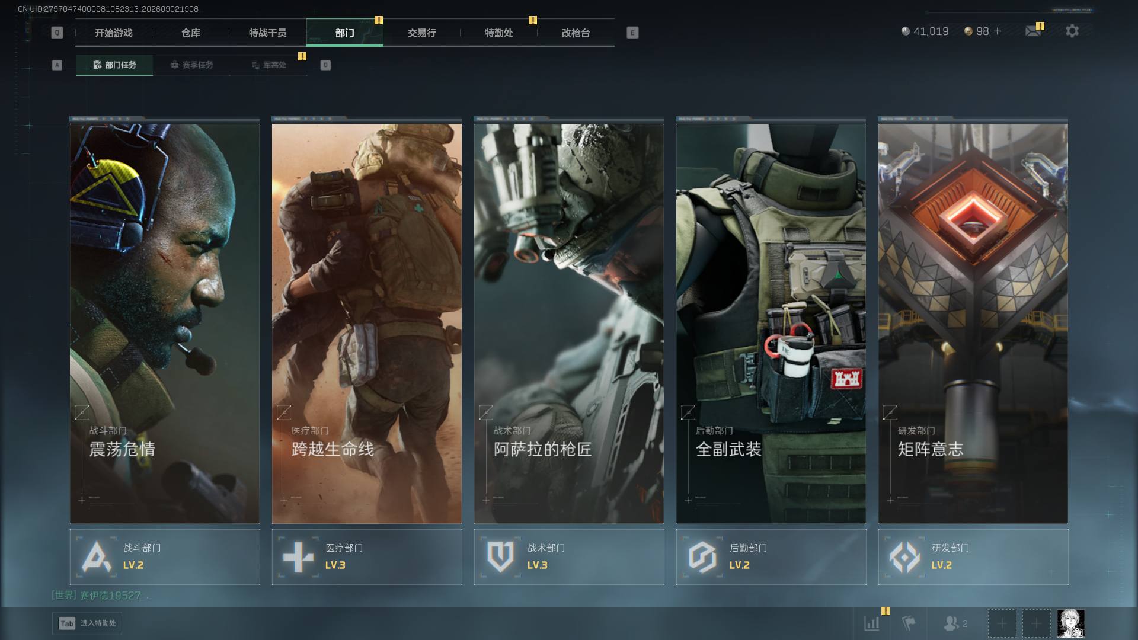Viewport: 1138px width, 640px height.
Task: Select the 医疗部门 LV.3 level panel
Action: click(367, 557)
